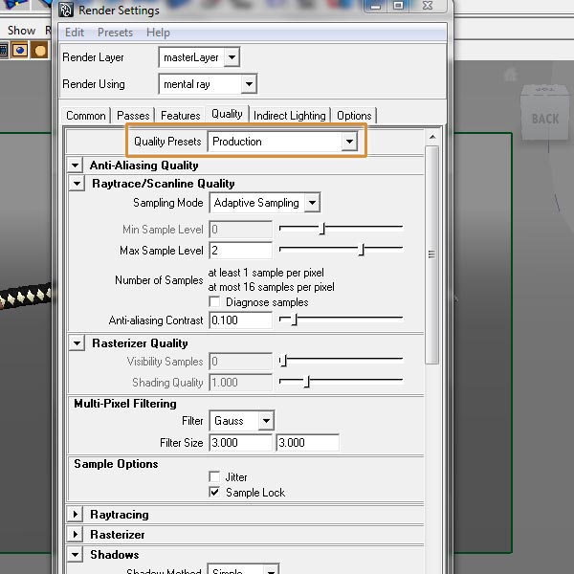
Task: Click the Multi-Pixel Filtering heading
Action: (x=125, y=404)
